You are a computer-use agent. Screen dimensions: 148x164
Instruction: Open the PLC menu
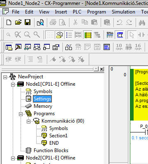[x=77, y=12]
